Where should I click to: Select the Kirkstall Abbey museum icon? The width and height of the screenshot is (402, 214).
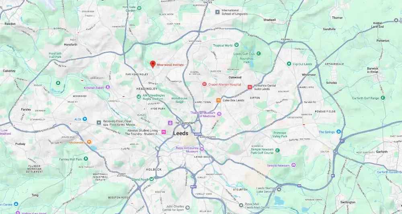click(x=108, y=88)
